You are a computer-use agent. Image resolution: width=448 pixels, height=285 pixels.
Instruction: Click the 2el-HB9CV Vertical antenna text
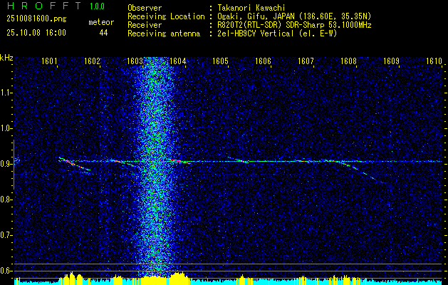coord(277,33)
